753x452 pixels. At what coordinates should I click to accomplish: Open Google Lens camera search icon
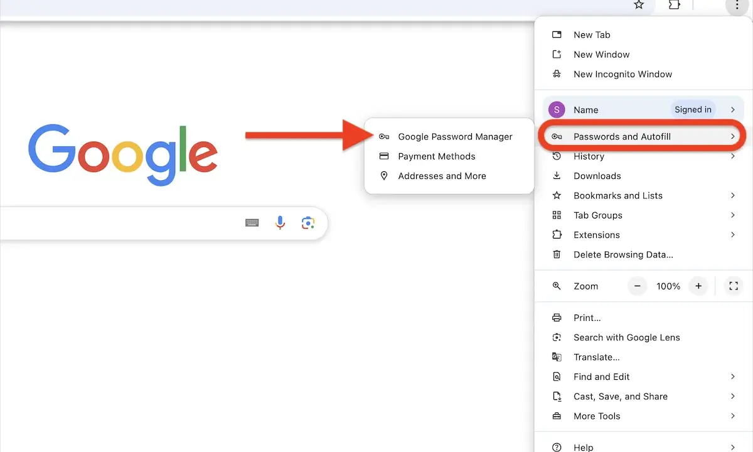(x=307, y=223)
